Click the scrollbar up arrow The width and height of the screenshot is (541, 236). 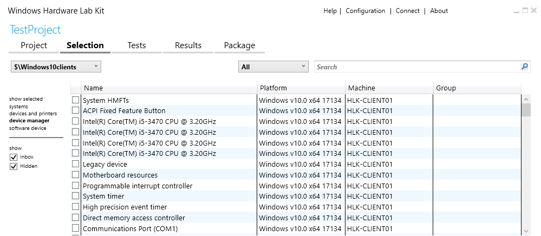pos(526,100)
